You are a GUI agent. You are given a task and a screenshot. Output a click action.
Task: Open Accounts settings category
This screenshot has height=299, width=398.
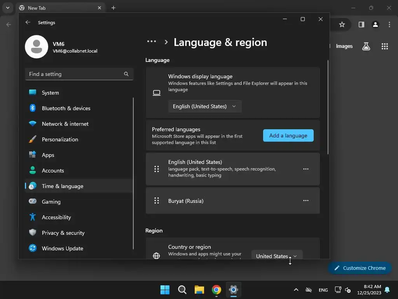(x=79, y=171)
